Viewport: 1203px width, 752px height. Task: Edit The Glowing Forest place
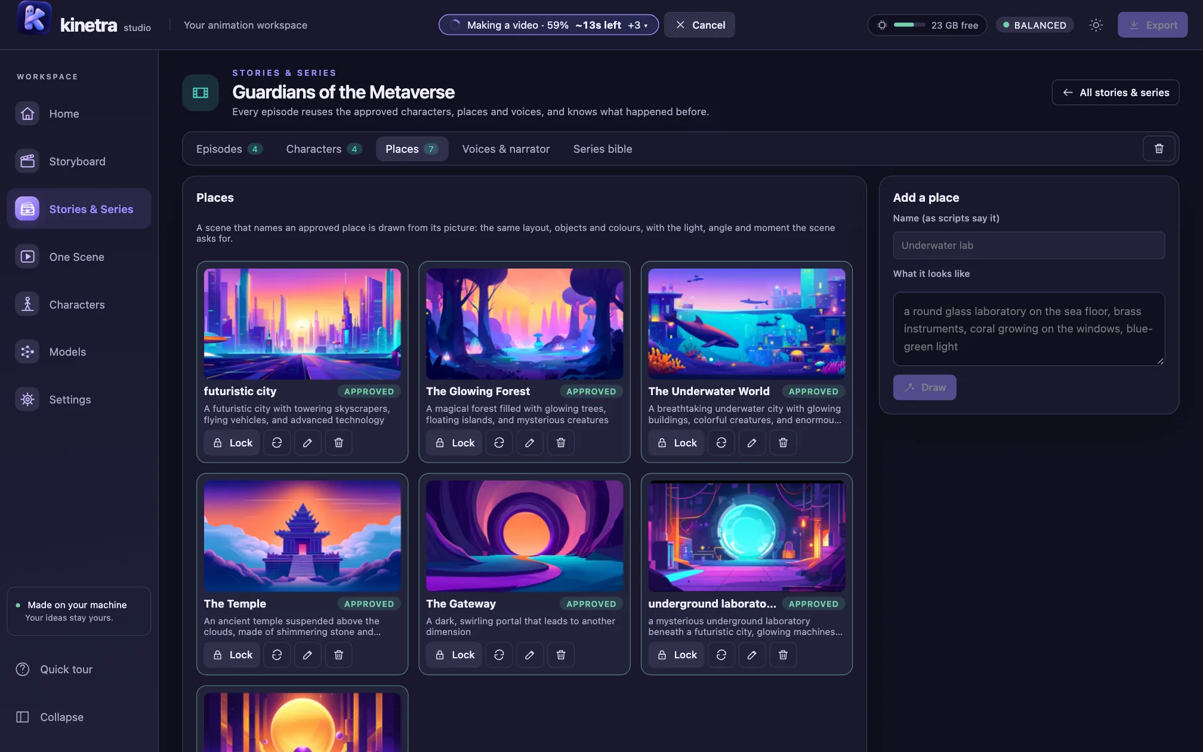pos(529,443)
